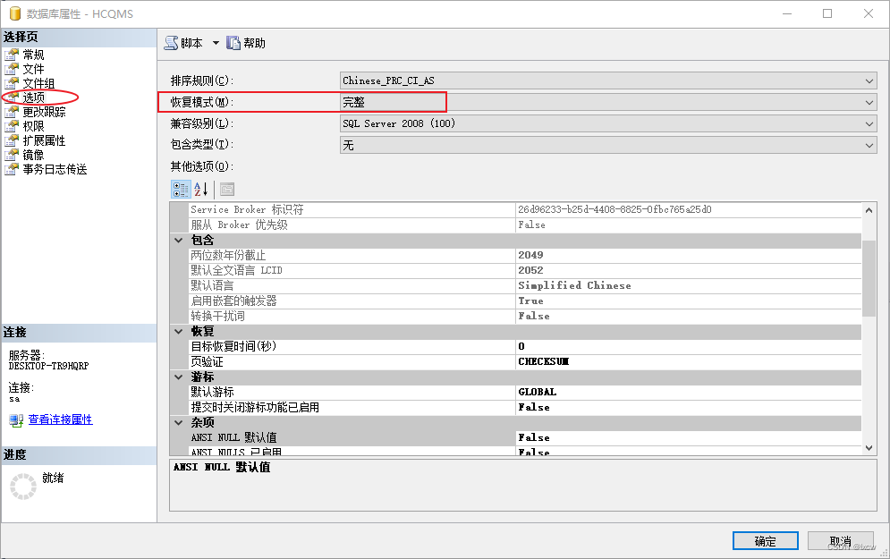Screen dimensions: 890x559
Task: Click the 脚本 button label
Action: point(191,43)
